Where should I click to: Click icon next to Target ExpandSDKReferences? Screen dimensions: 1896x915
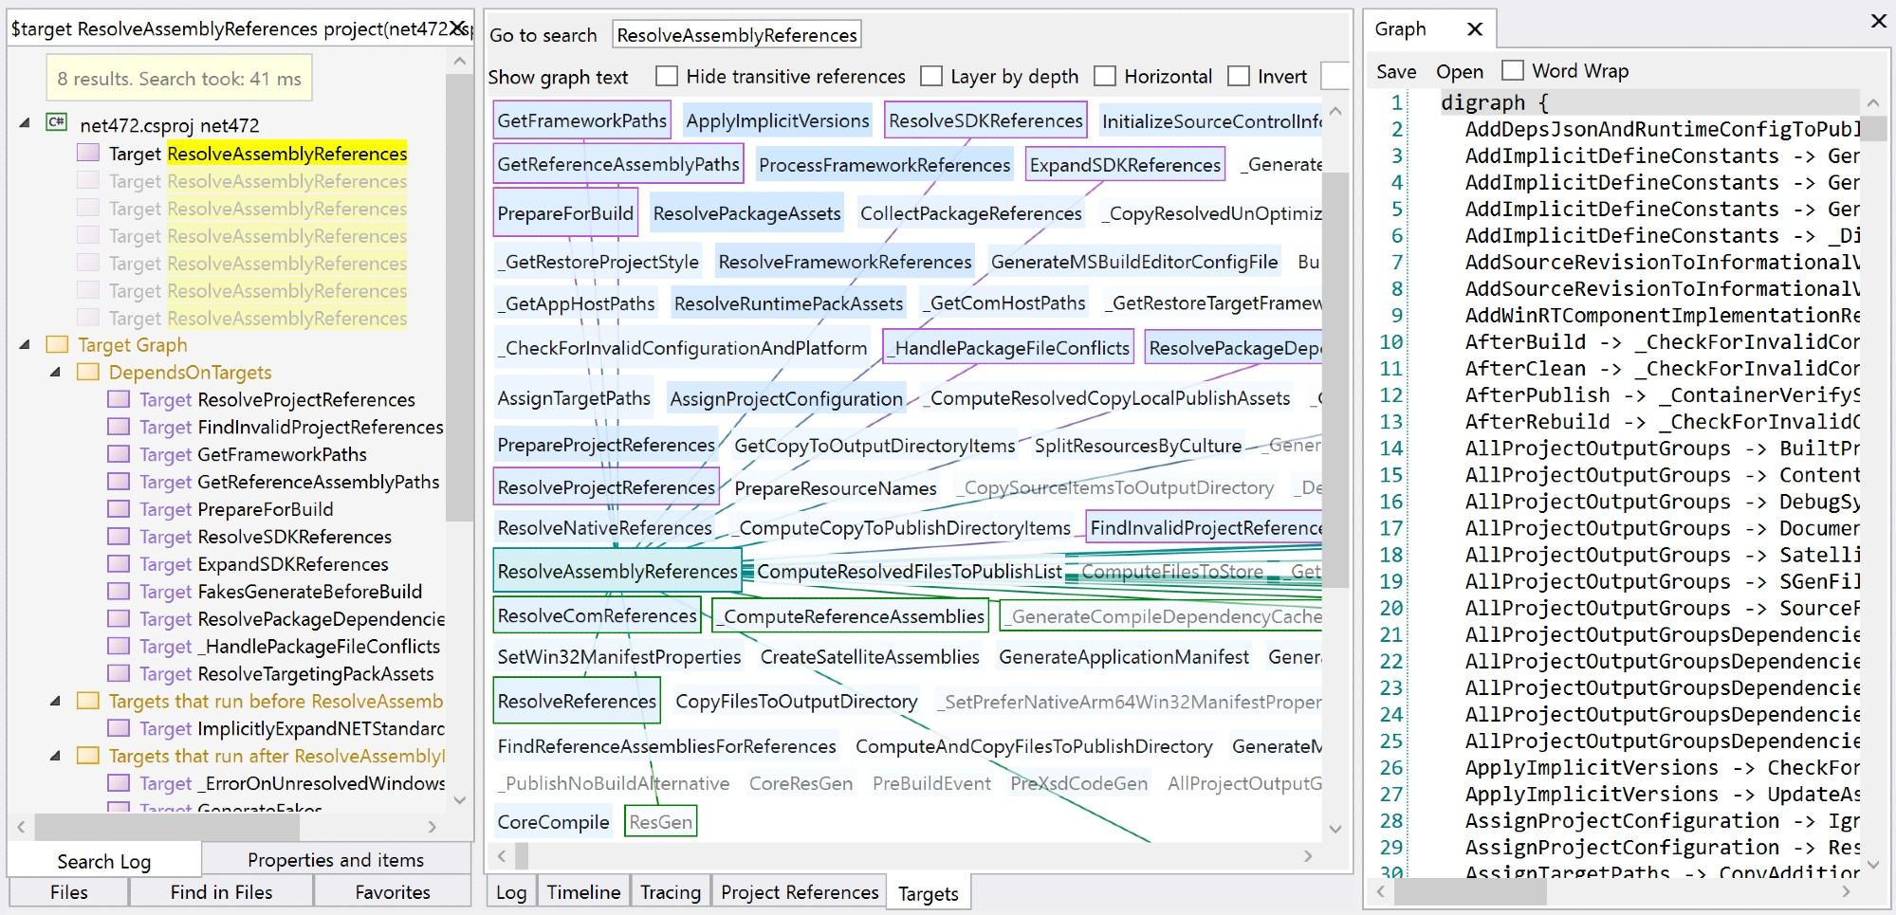[x=119, y=564]
